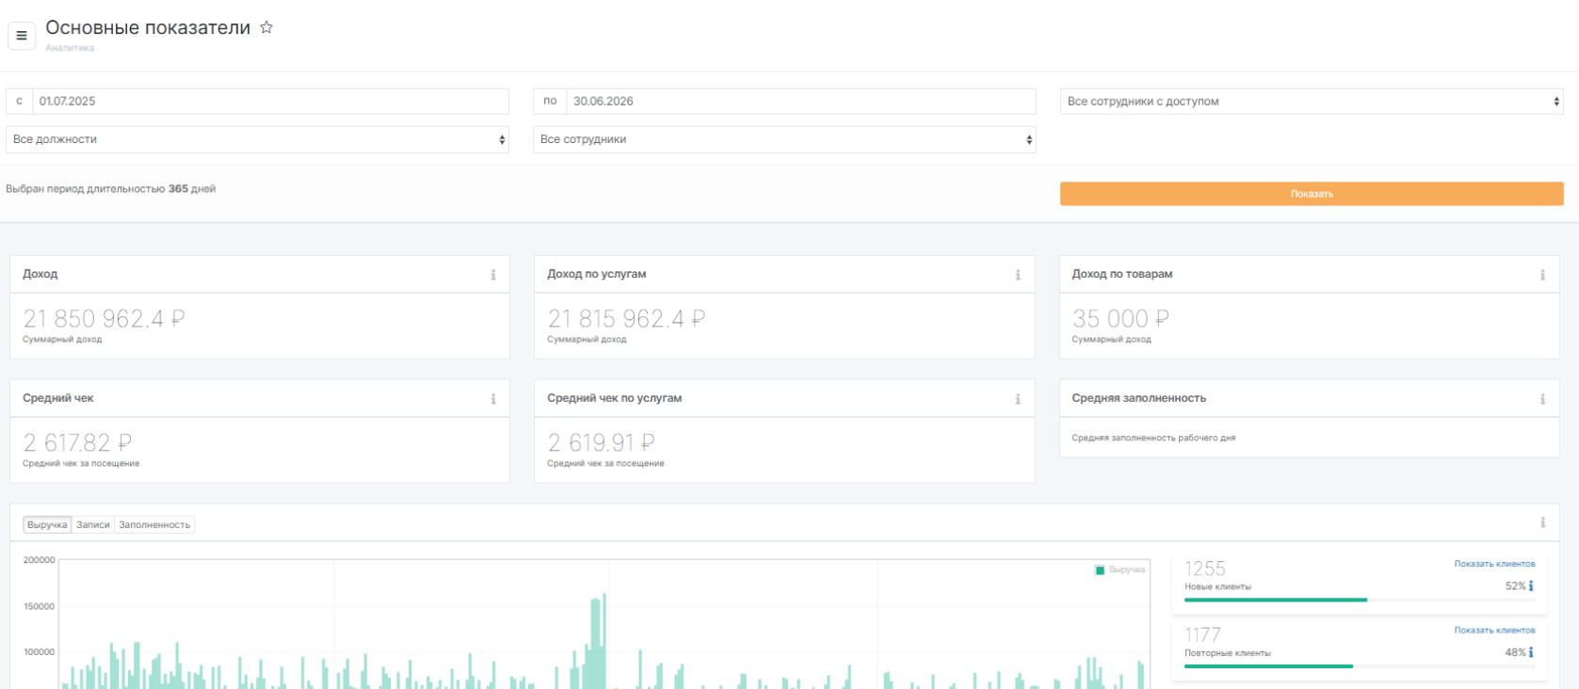Click the average check value 2 617.82 ₽
Viewport: 1579px width, 689px height.
[x=77, y=442]
